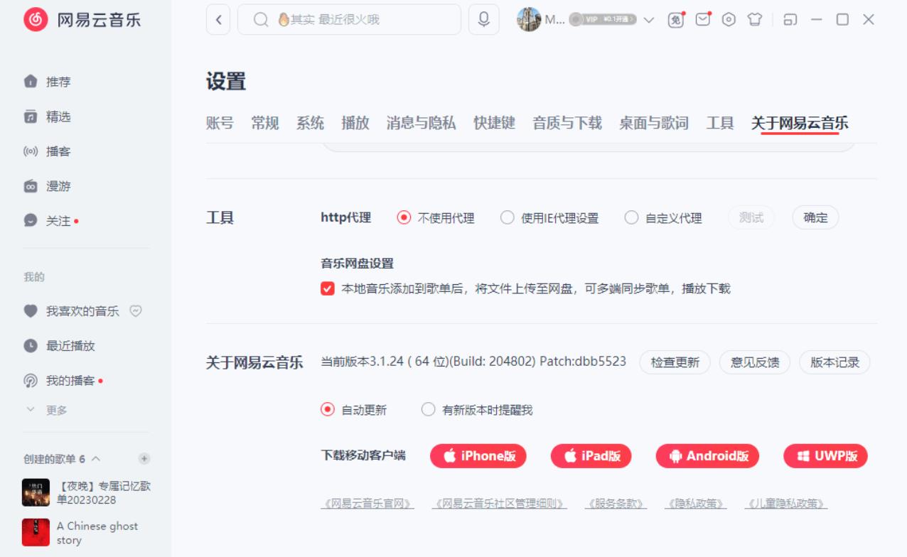
Task: Switch to mini player mode icon
Action: (790, 20)
